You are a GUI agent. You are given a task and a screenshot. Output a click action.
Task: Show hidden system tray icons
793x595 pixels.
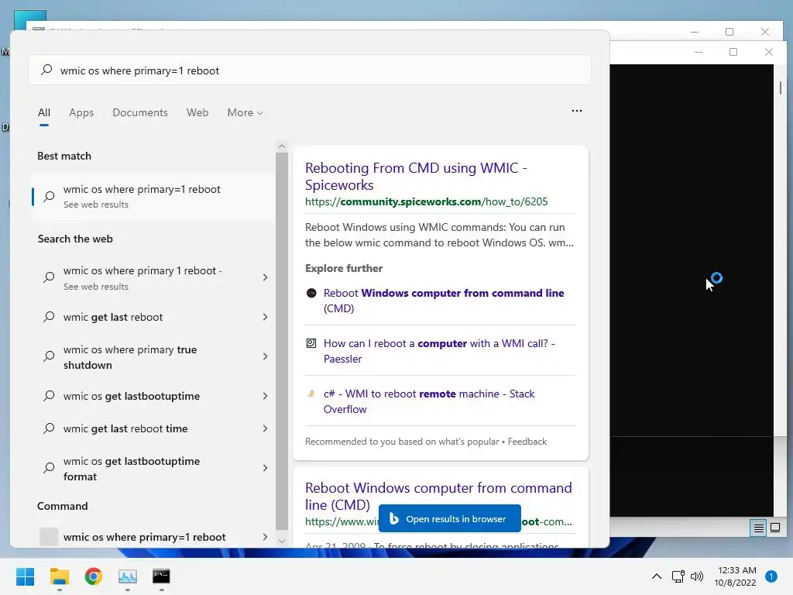(x=657, y=576)
